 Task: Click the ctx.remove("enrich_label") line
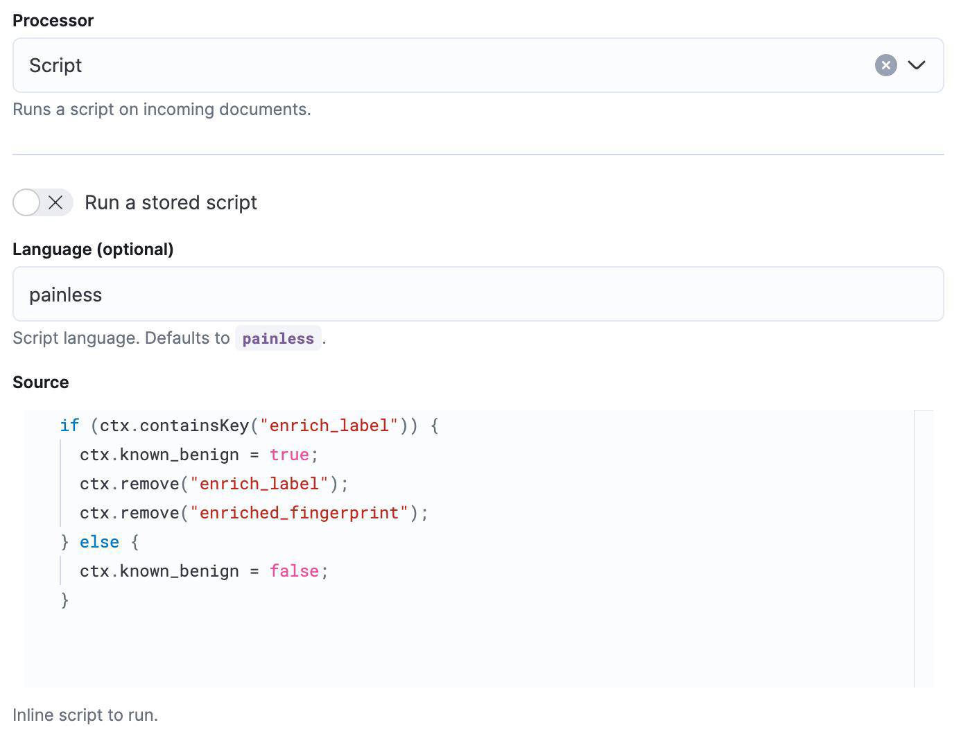tap(214, 484)
